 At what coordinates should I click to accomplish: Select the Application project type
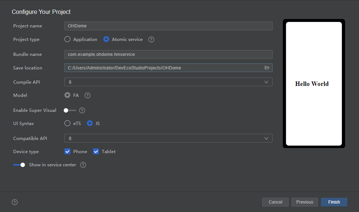tap(67, 39)
